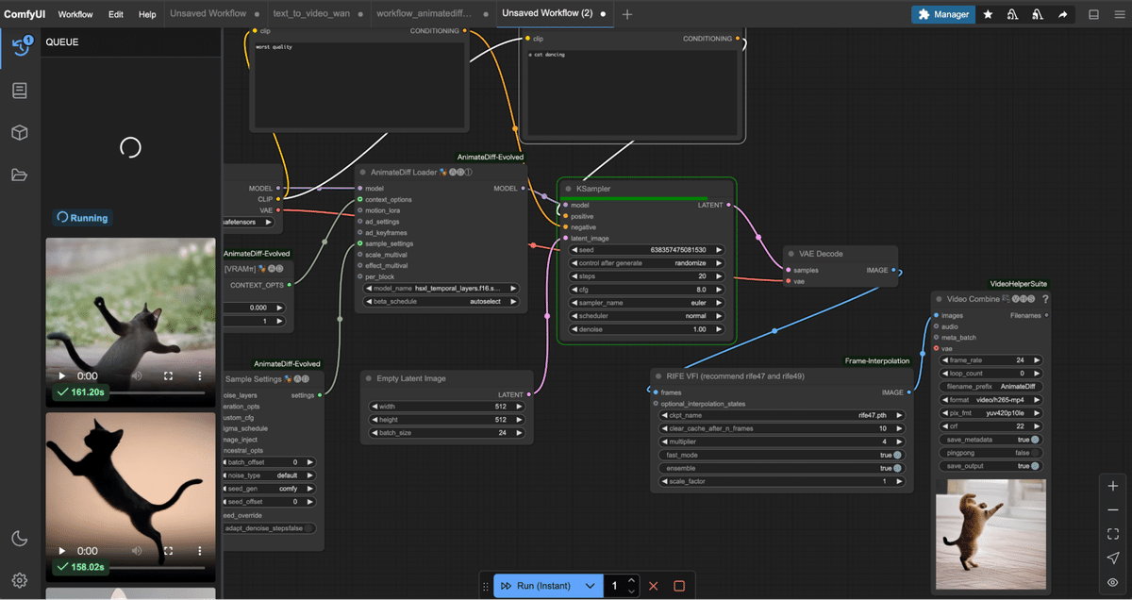Click the star icon next to Manager
This screenshot has width=1132, height=600.
tap(988, 14)
